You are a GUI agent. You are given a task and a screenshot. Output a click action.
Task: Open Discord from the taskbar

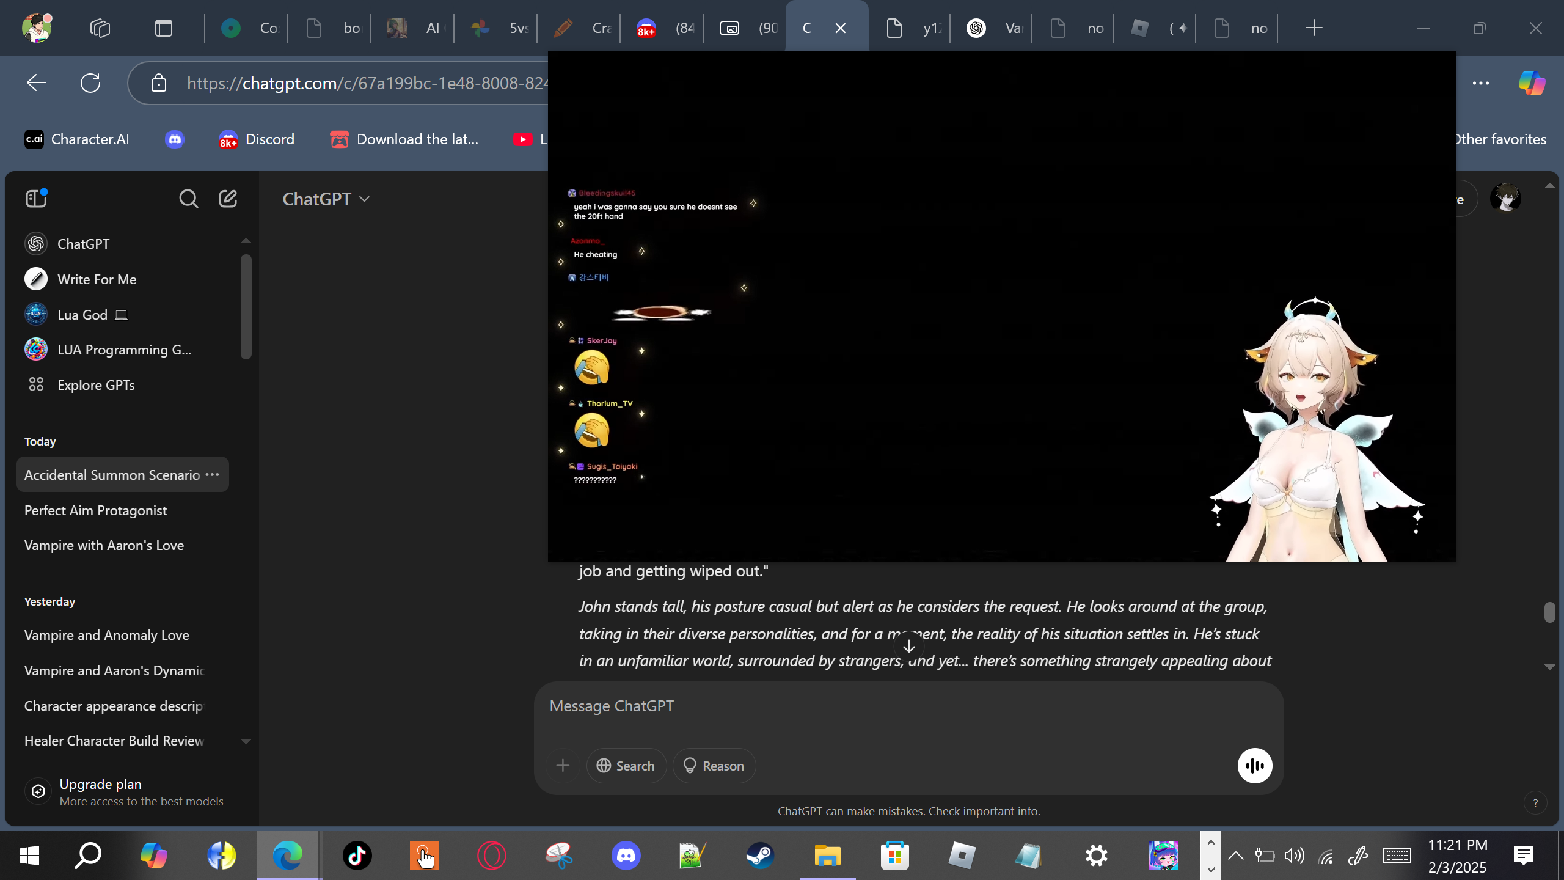click(626, 856)
